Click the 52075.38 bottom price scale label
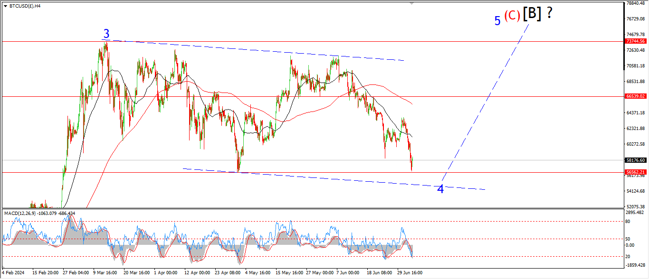The height and width of the screenshot is (279, 649). click(x=635, y=207)
